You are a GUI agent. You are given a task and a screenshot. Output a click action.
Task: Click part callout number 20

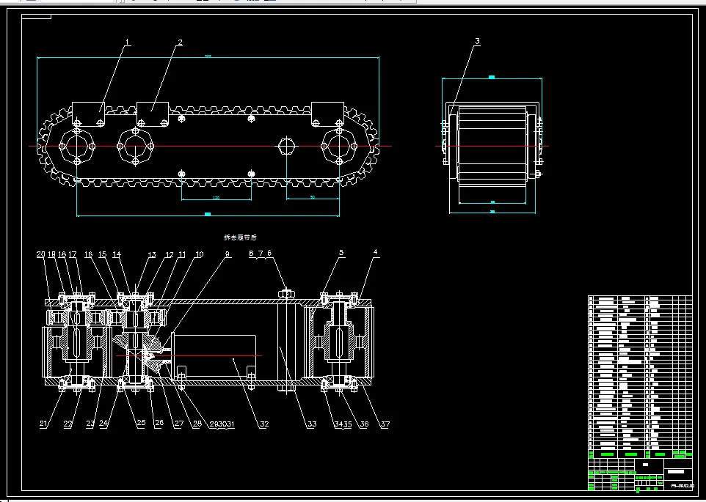[41, 254]
